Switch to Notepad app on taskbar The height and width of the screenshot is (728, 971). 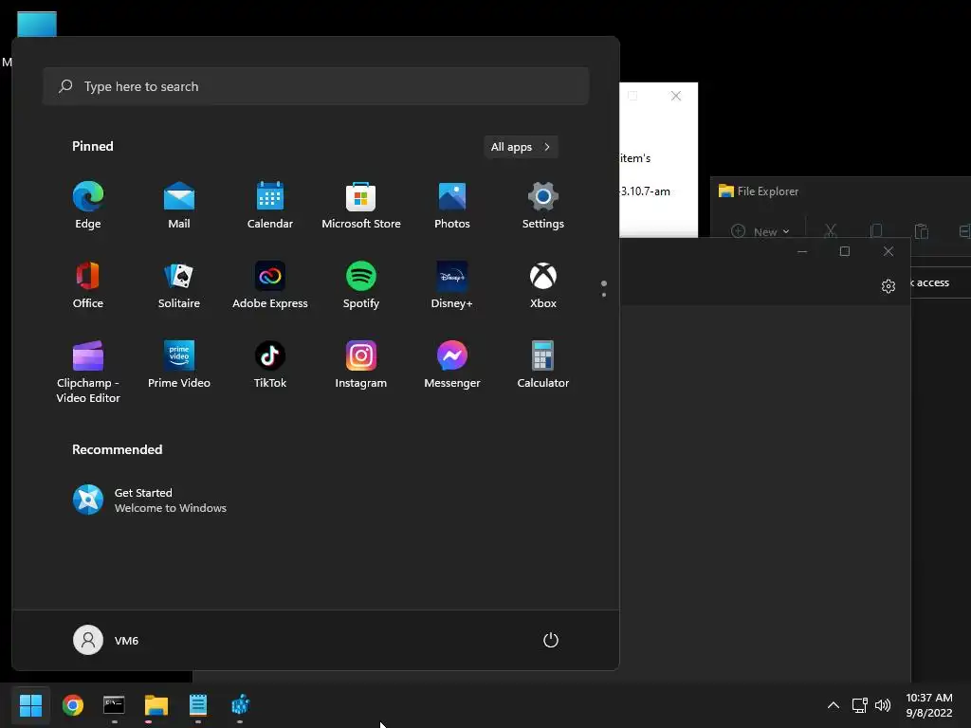coord(198,705)
